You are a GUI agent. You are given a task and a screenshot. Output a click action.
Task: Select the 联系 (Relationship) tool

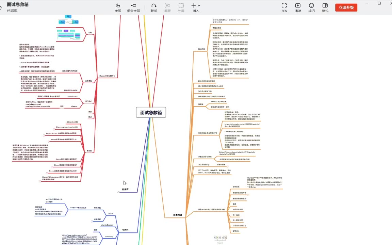154,7
